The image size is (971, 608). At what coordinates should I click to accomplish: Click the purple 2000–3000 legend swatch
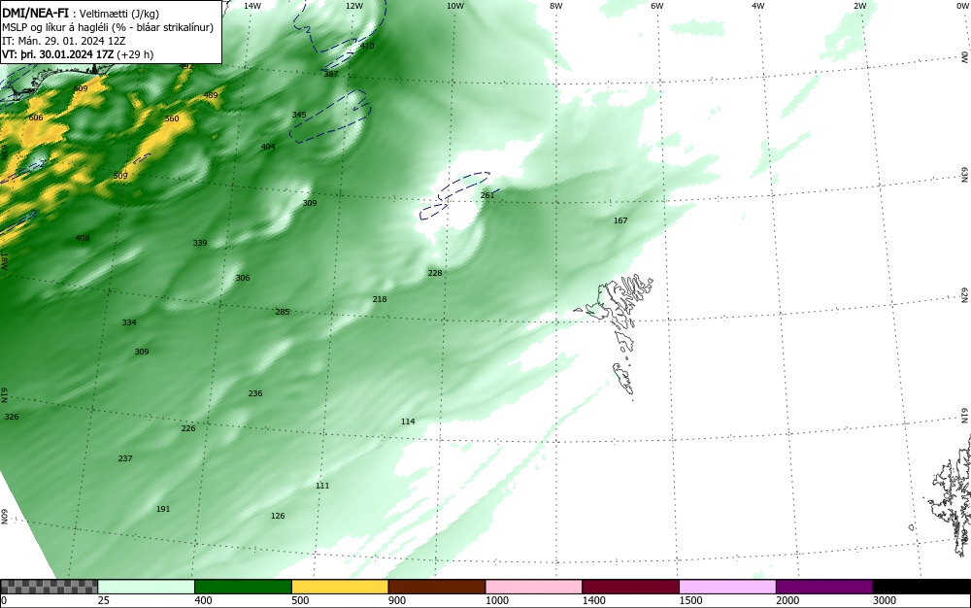point(824,587)
